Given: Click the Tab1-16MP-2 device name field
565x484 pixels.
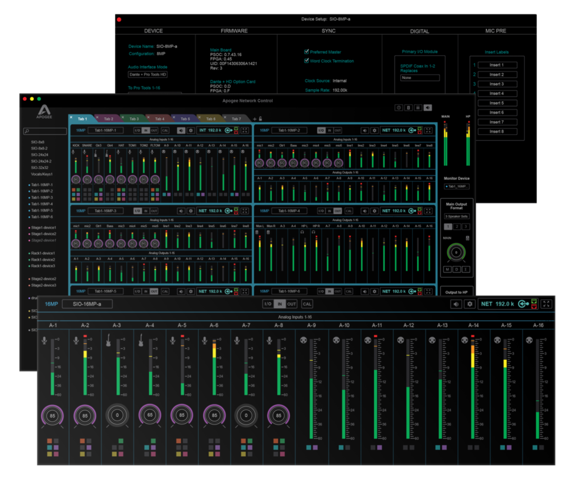Looking at the screenshot, I should click(x=289, y=130).
